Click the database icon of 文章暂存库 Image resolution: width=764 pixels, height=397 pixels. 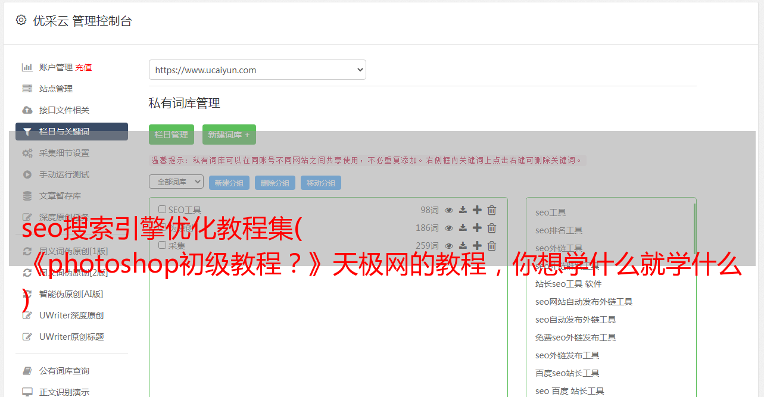27,196
